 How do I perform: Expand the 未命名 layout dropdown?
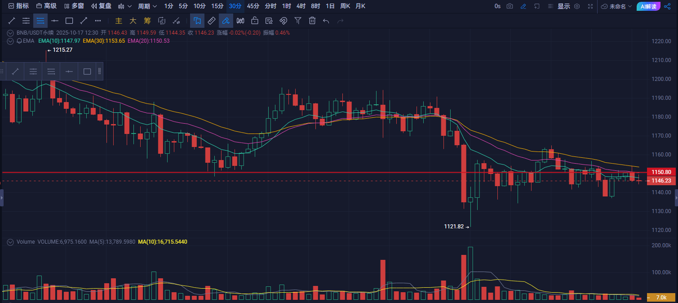[x=616, y=6]
